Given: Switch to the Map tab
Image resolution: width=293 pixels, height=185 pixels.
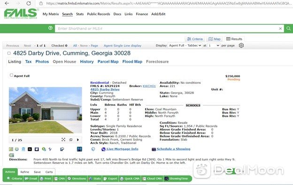Looking at the screenshot, I should tap(214, 39).
